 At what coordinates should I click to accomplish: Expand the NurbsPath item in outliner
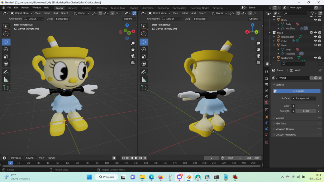click(x=274, y=58)
